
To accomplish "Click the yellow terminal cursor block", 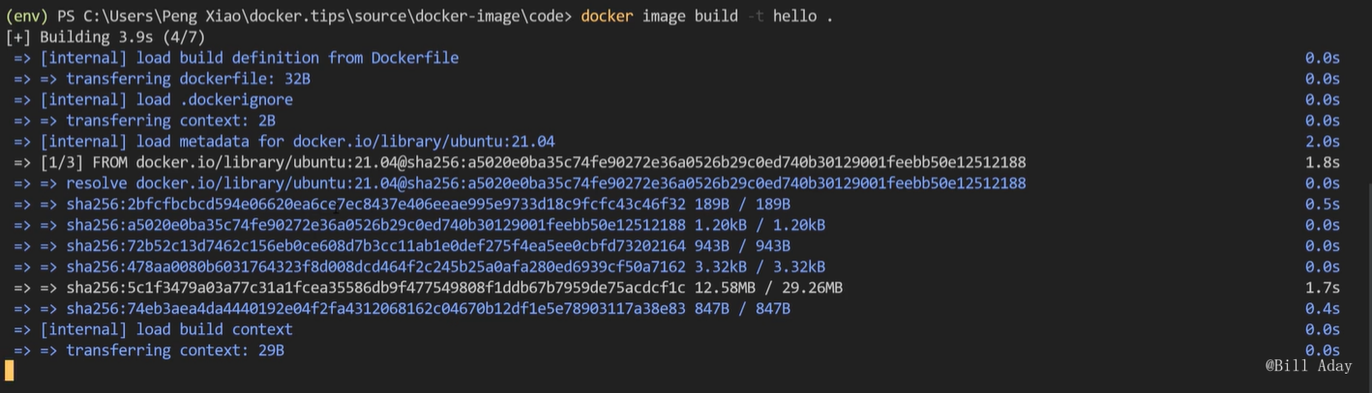I will pyautogui.click(x=10, y=371).
